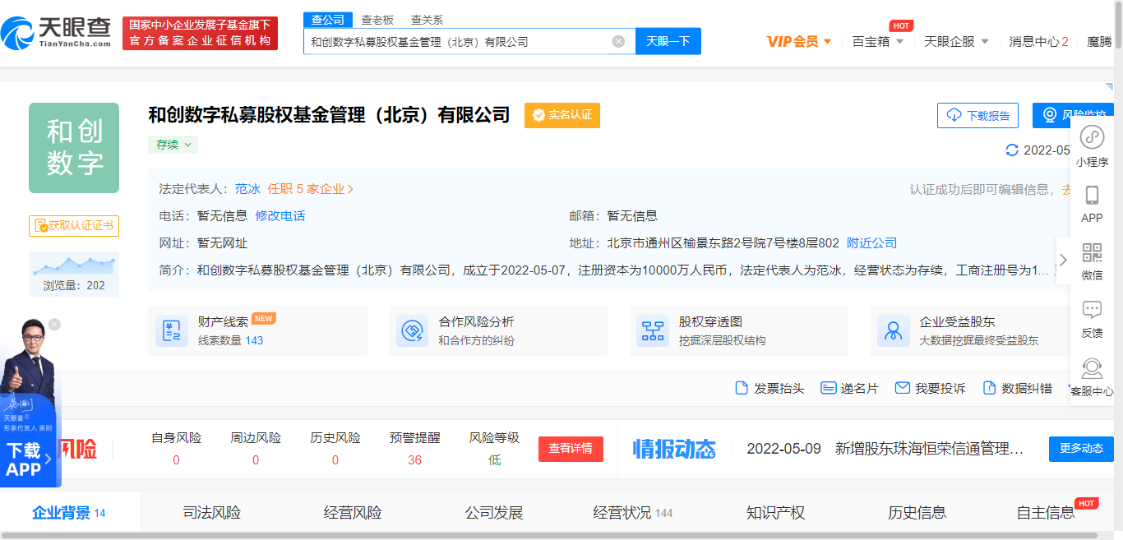Click the 企业受益股东 beneficial shareholder icon
Image resolution: width=1123 pixels, height=540 pixels.
[x=893, y=330]
